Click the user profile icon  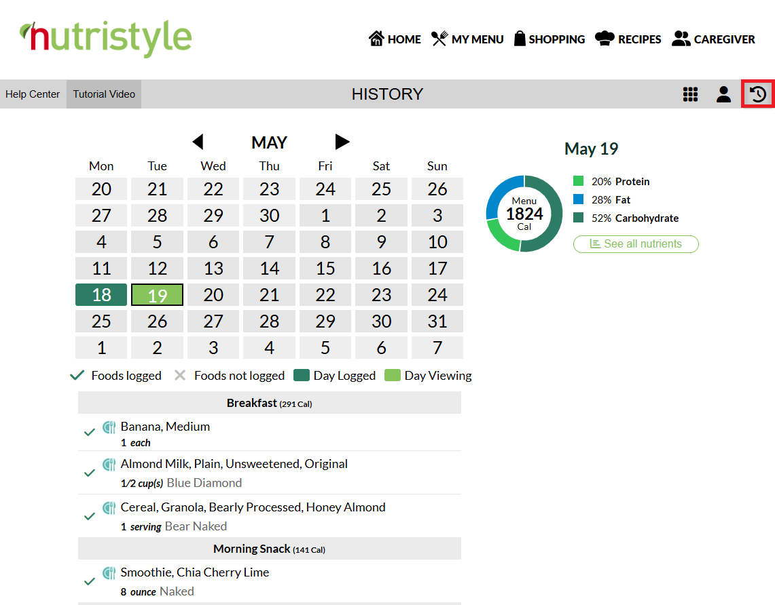click(x=723, y=94)
